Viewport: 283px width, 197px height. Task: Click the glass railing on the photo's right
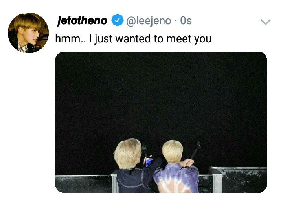238,179
